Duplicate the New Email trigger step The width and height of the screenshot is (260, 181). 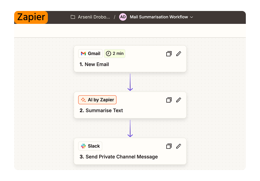(x=169, y=54)
